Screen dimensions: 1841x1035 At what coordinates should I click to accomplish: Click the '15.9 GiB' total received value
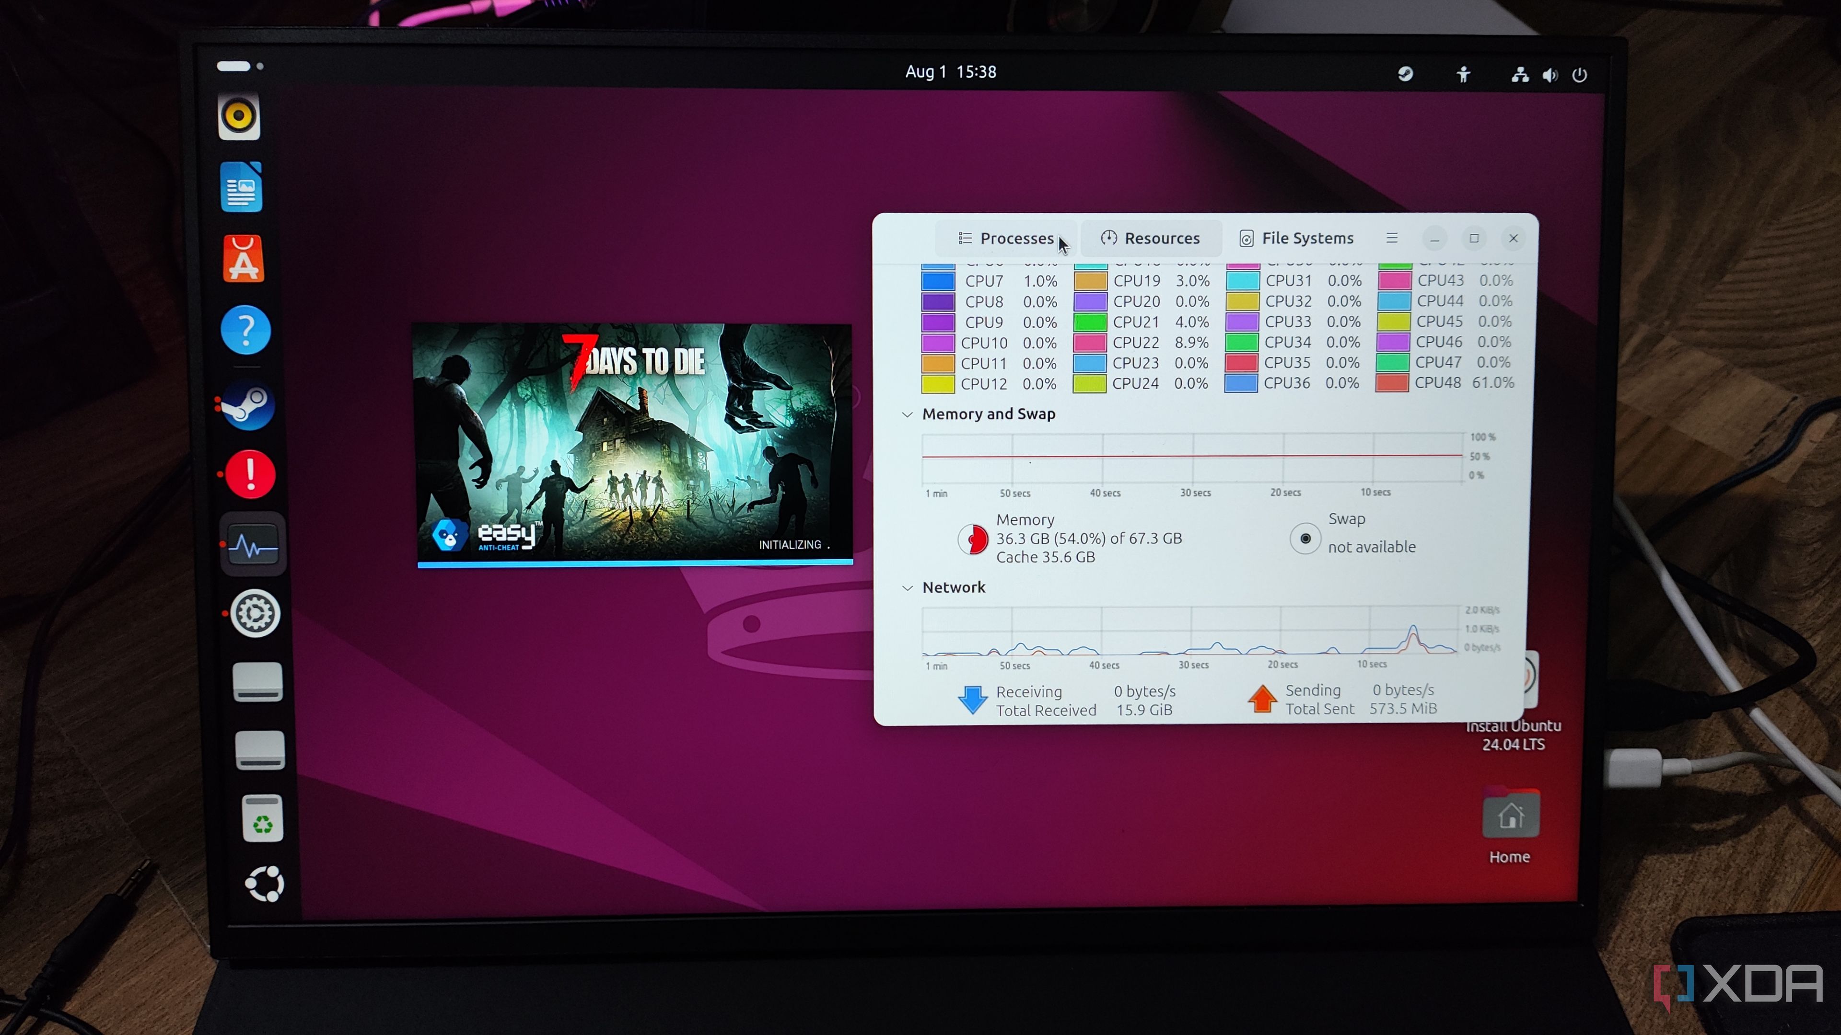[x=1144, y=710]
